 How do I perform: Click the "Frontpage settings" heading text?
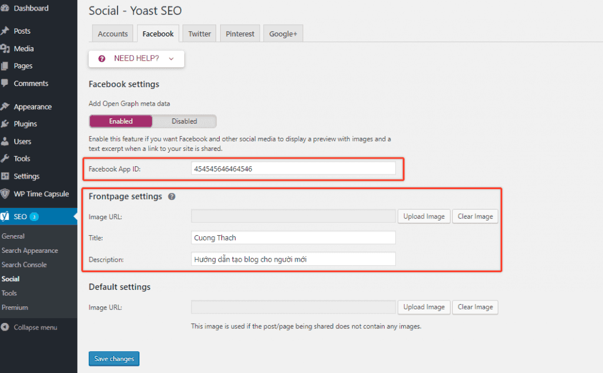coord(125,196)
